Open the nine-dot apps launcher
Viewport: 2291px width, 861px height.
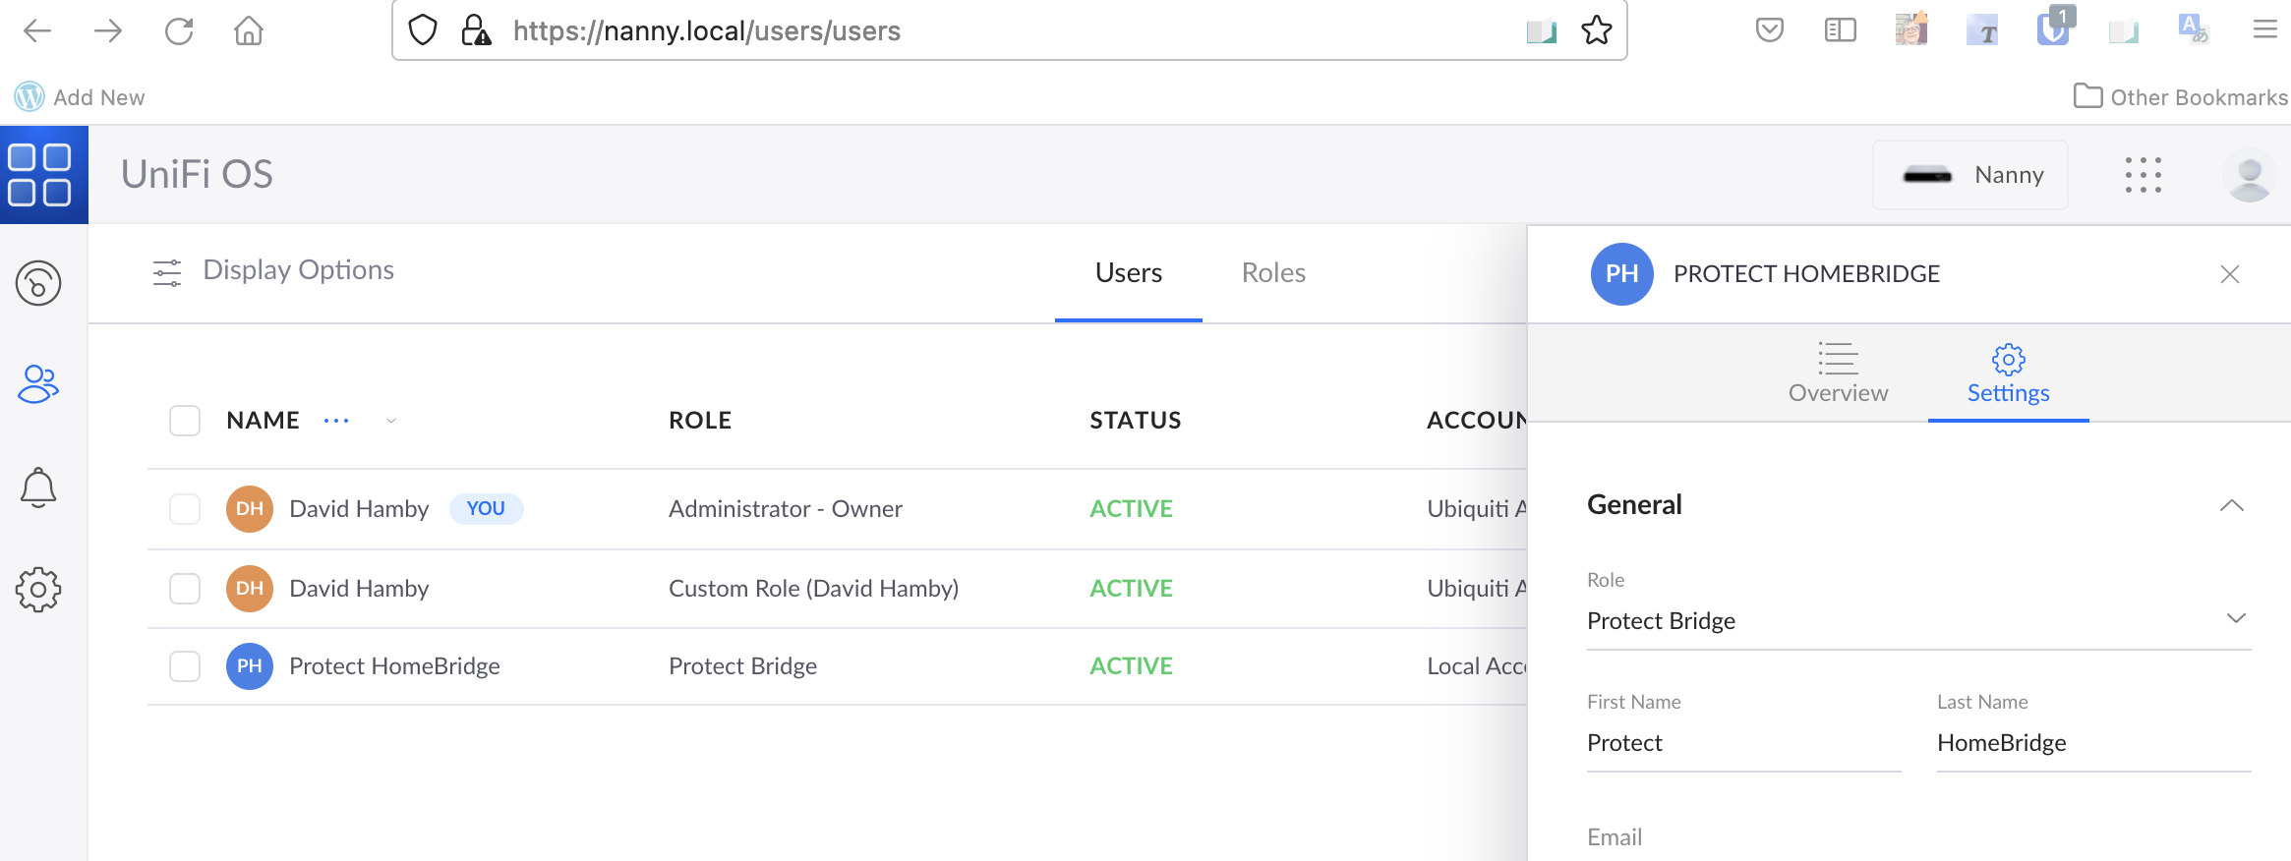[2143, 175]
